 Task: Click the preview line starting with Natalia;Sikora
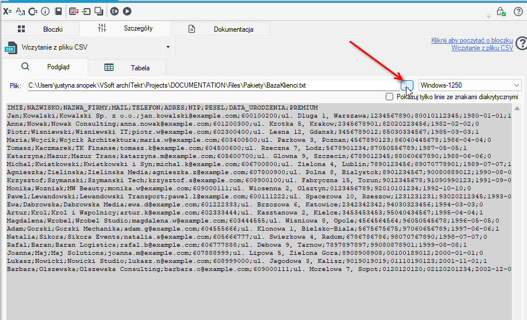[x=247, y=236]
